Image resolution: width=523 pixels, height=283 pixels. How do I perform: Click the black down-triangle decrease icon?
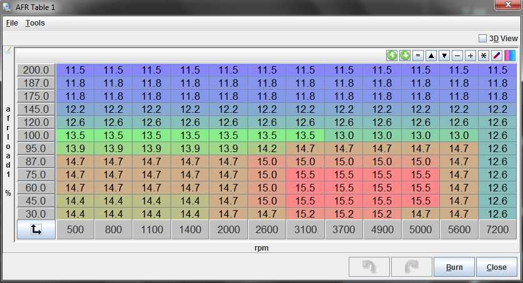(444, 55)
